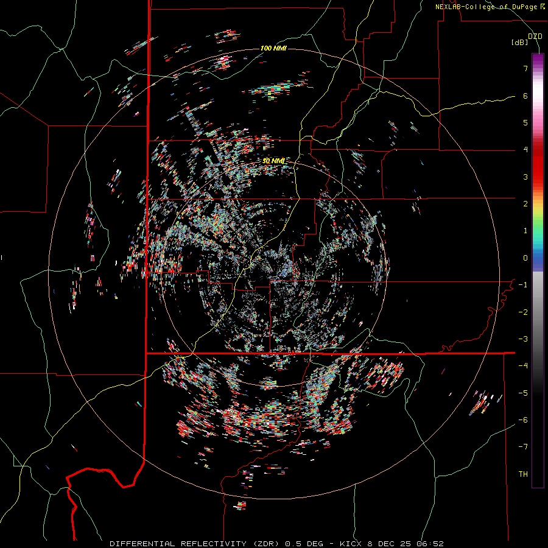Pick the purple top of the ZDR color bar
This screenshot has width=548, height=548.
click(x=538, y=60)
